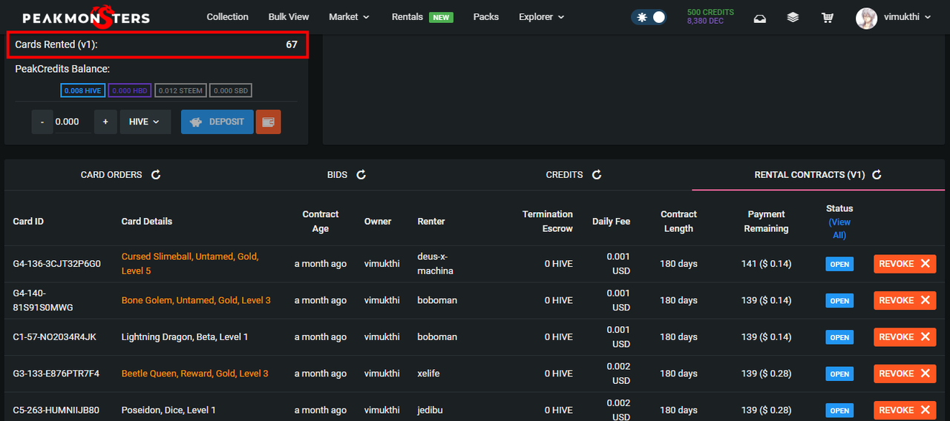Screen dimensions: 950x421
Task: Click the blue DEPOSIT button
Action: click(x=217, y=122)
